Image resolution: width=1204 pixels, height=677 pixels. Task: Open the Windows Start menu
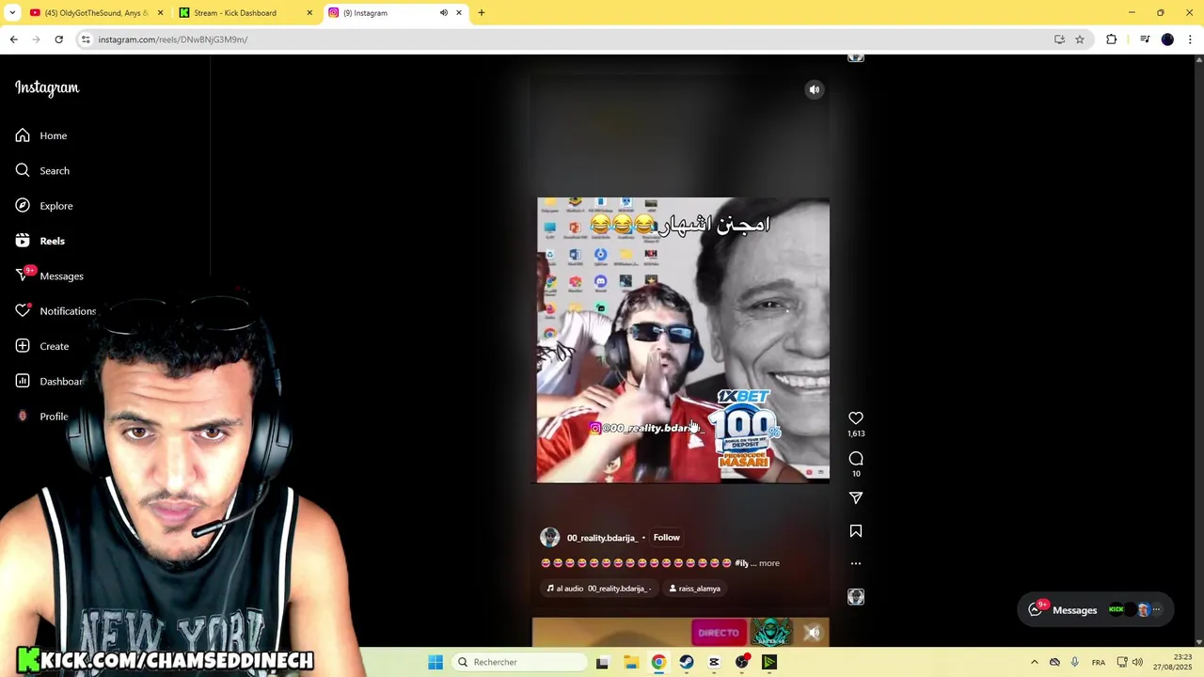tap(436, 662)
